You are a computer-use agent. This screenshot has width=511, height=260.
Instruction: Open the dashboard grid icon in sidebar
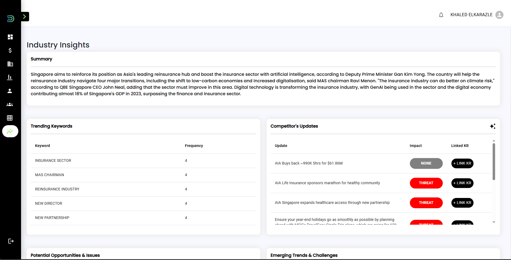point(10,37)
